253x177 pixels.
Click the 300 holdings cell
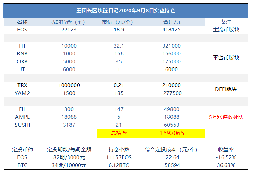(x=69, y=109)
